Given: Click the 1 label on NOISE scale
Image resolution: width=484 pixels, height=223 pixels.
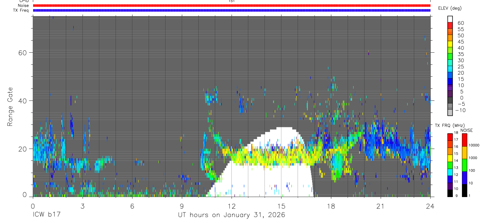Looking at the screenshot, I should click(470, 196).
